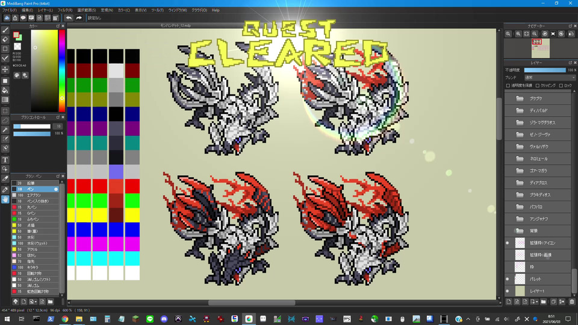Click the Redo arrow in top toolbar
578x325 pixels.
coord(79,18)
